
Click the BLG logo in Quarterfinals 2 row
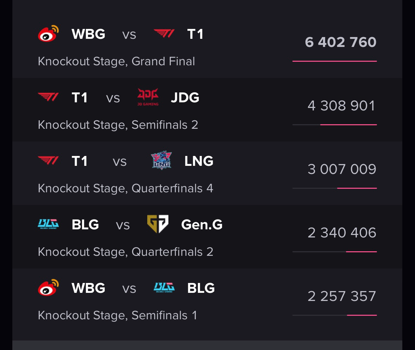pos(48,224)
